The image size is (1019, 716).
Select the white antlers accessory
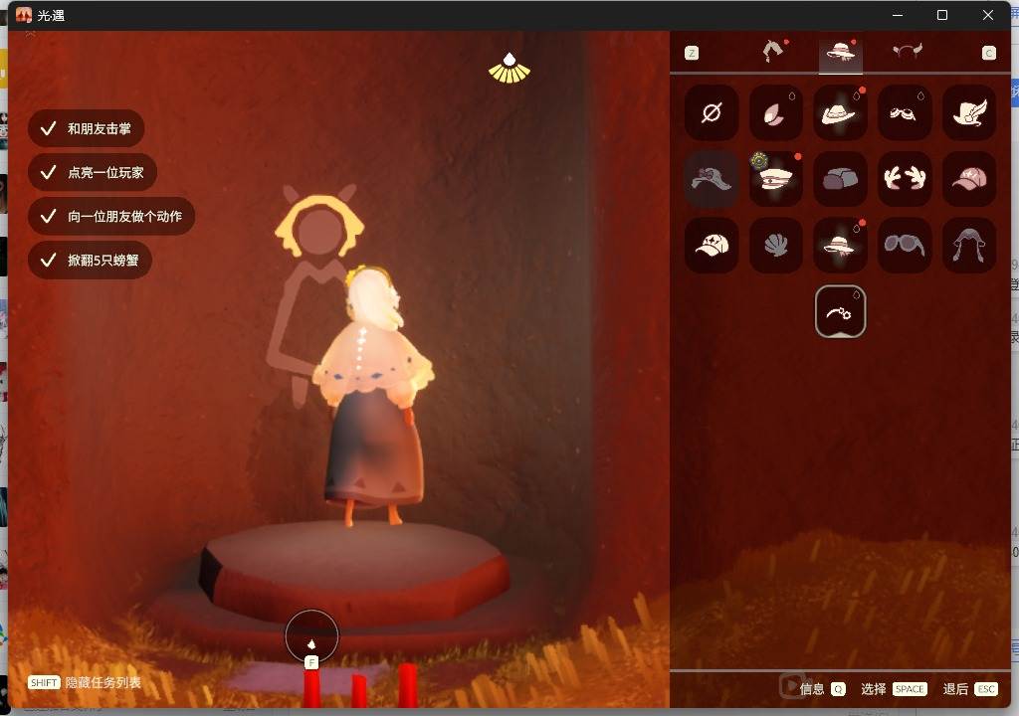905,179
